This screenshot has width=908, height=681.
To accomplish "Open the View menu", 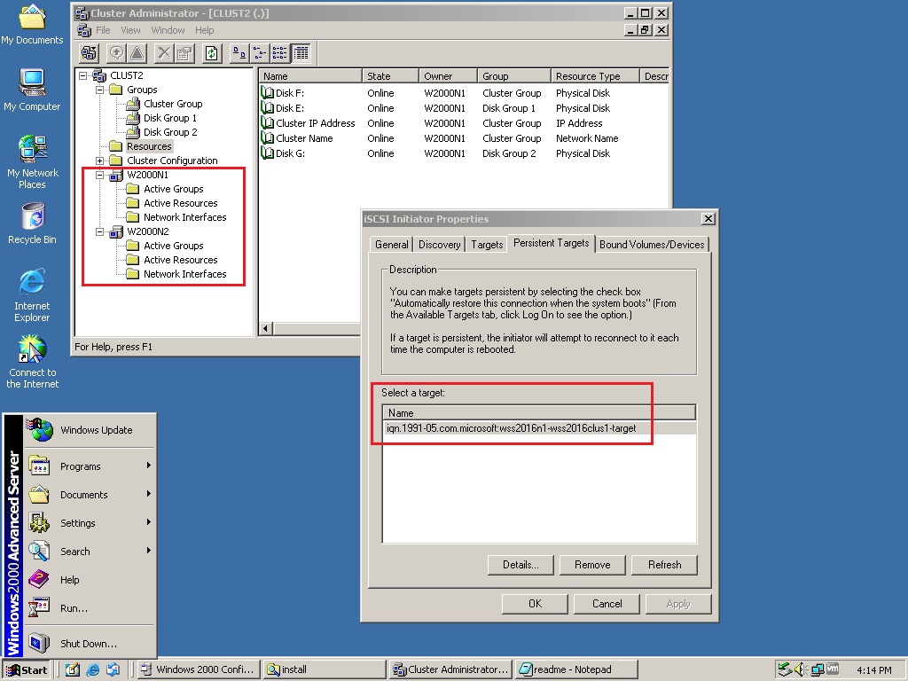I will pyautogui.click(x=130, y=30).
